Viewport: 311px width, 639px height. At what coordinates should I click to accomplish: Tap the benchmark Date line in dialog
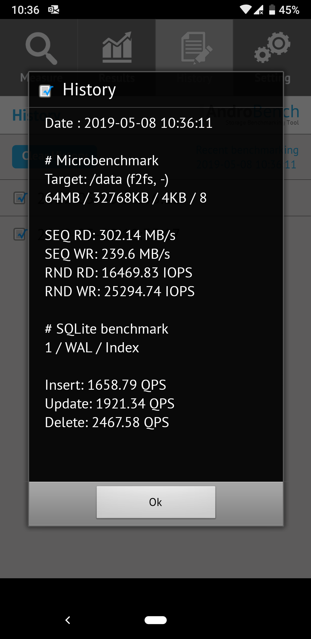(x=129, y=123)
